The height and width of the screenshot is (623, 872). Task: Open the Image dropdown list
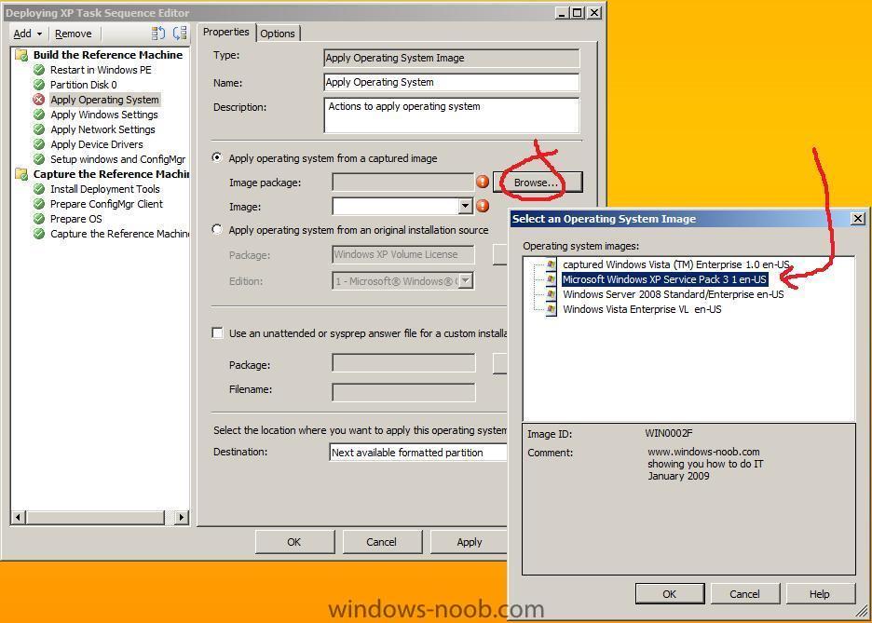[x=466, y=206]
